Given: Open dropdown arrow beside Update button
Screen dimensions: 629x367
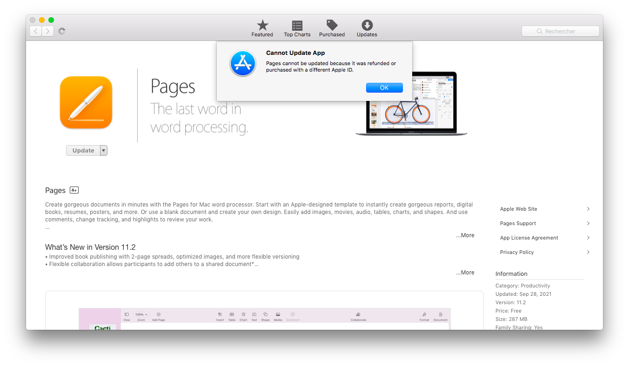Looking at the screenshot, I should [x=104, y=150].
